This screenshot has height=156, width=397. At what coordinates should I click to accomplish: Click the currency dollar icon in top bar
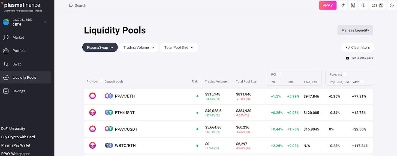click(x=363, y=5)
